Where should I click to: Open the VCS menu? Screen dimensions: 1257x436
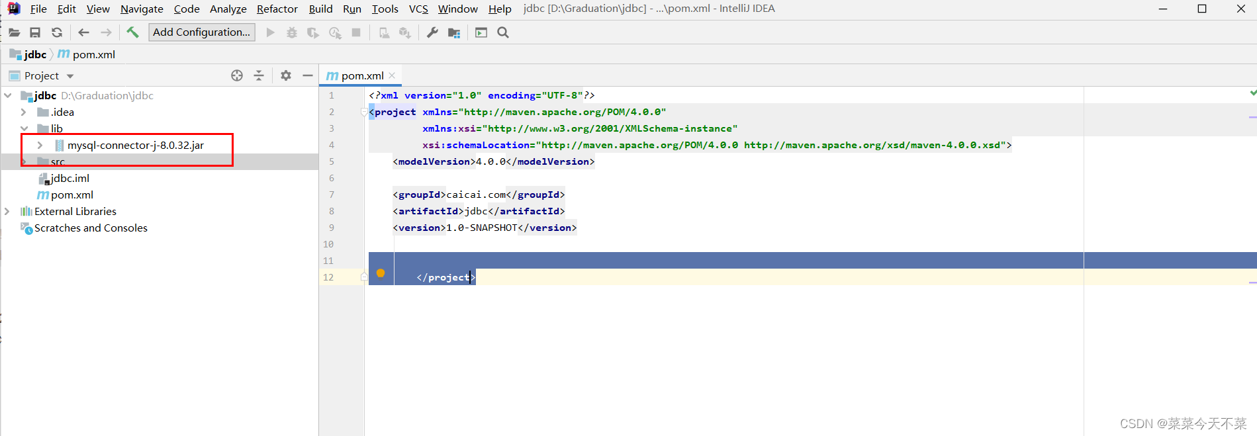pyautogui.click(x=418, y=9)
